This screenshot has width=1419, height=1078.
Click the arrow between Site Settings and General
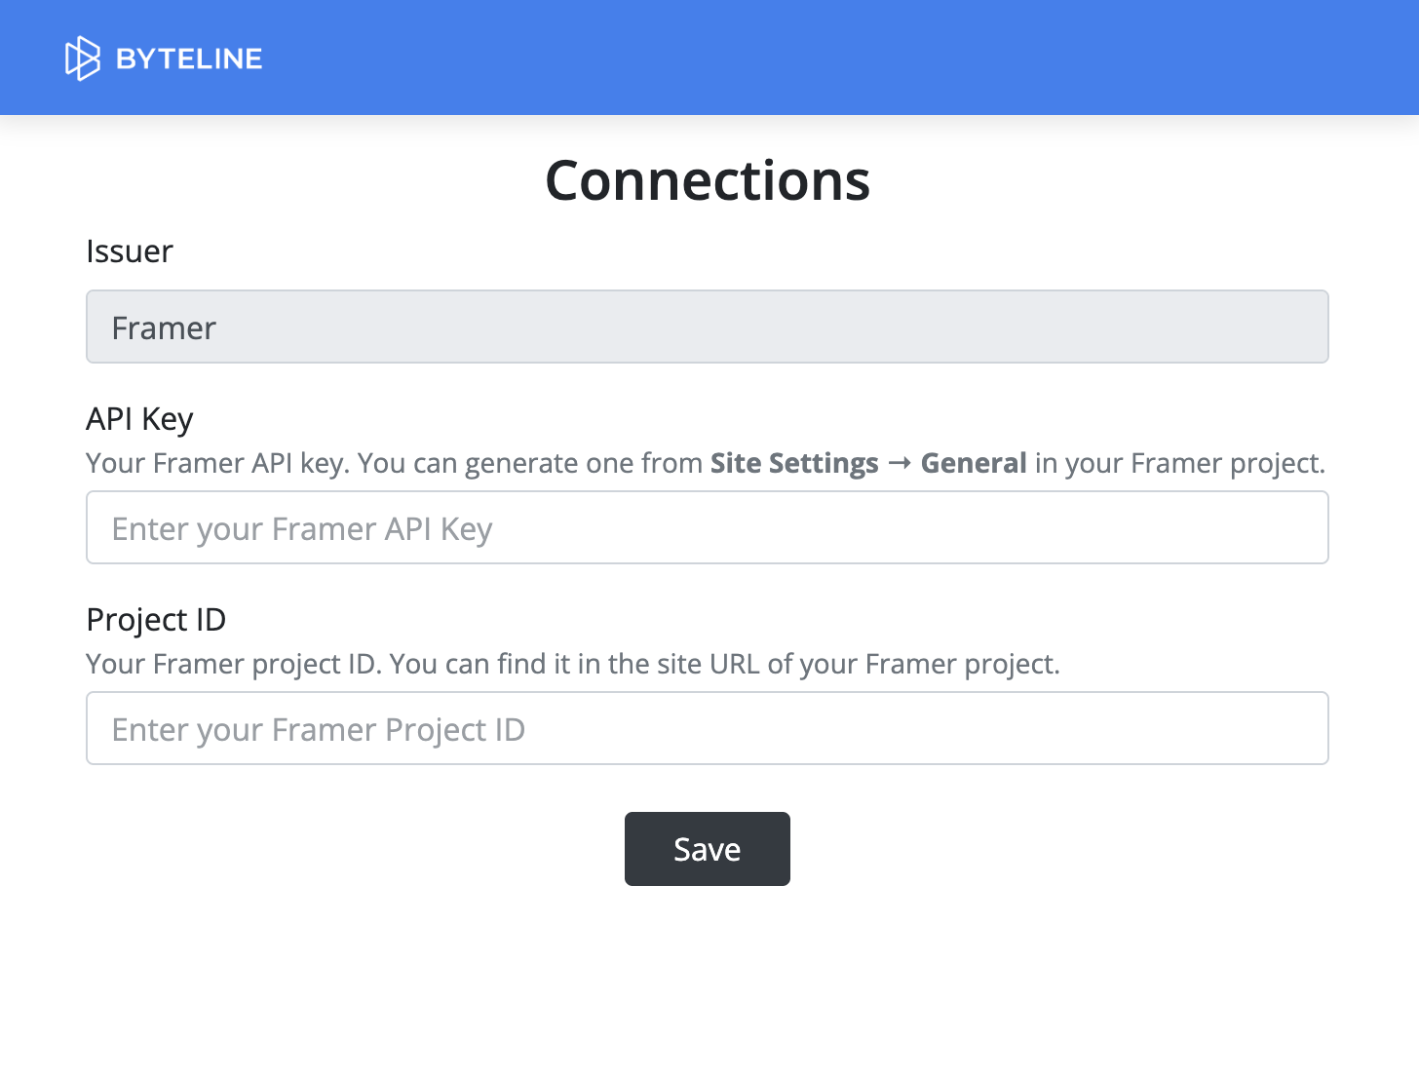[x=900, y=463]
